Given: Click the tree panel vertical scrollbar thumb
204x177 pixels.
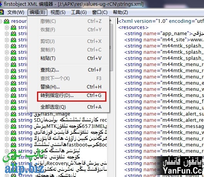Looking at the screenshot, I should point(111,48).
